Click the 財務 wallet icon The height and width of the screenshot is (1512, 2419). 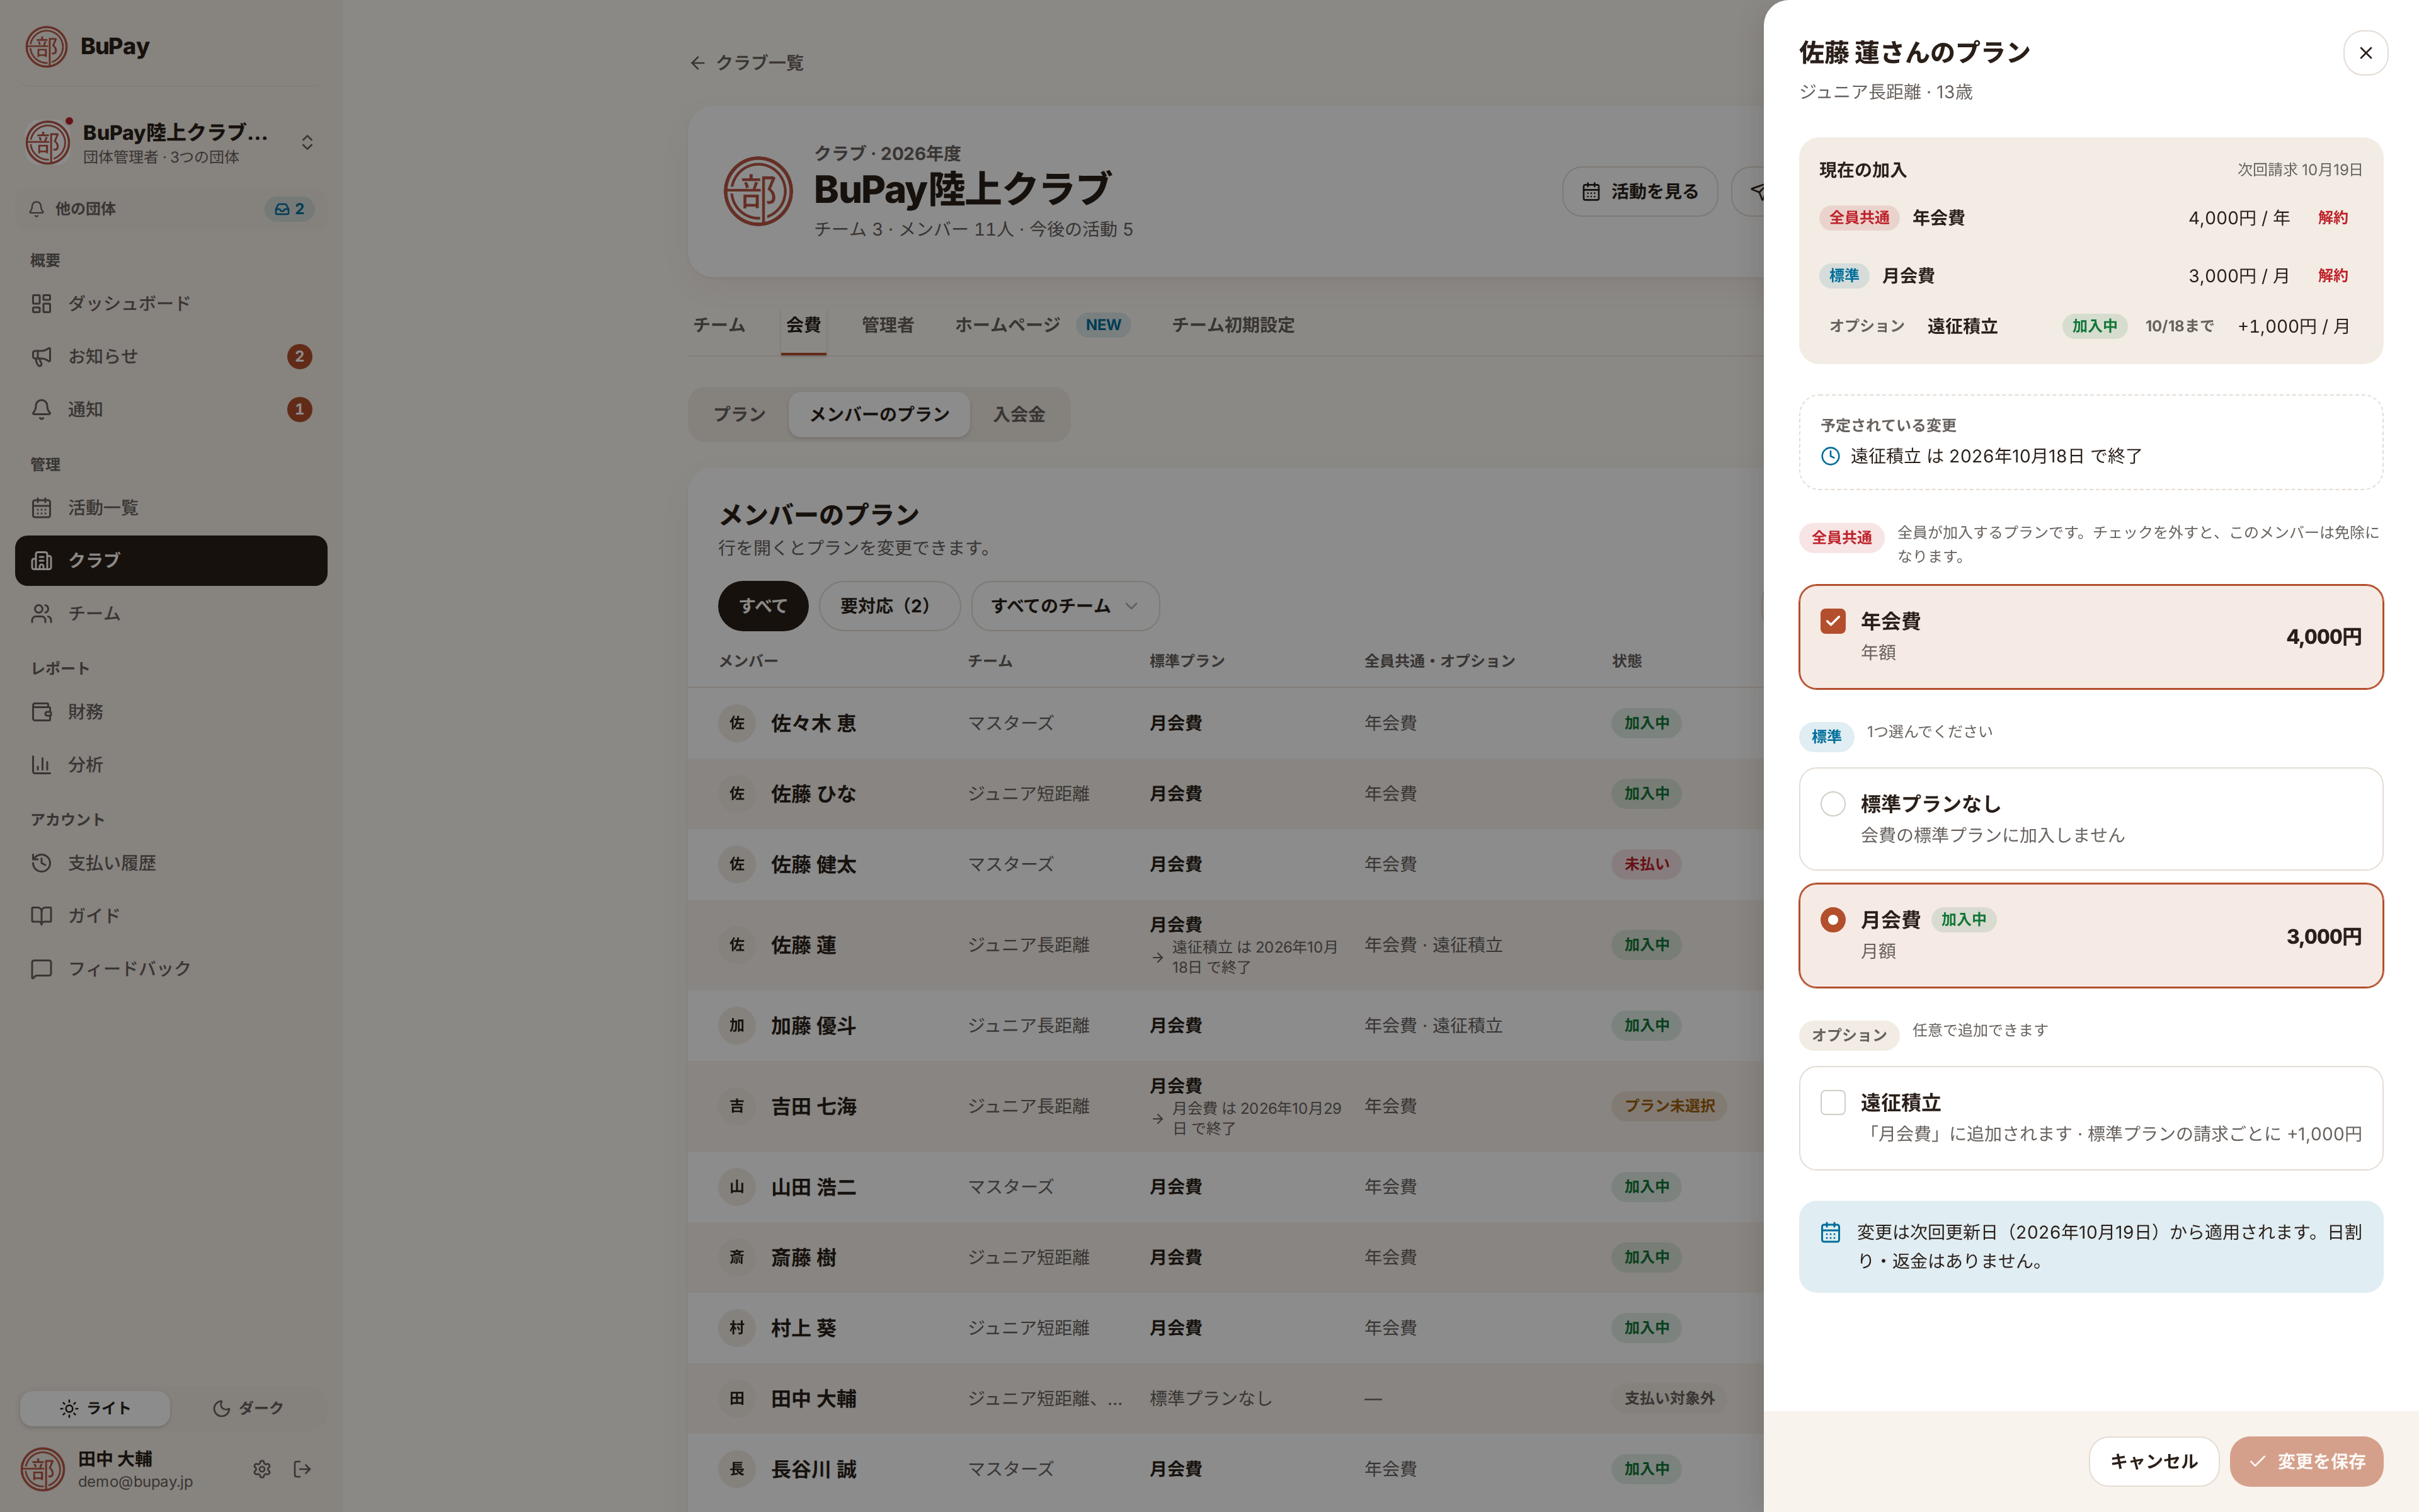click(41, 712)
